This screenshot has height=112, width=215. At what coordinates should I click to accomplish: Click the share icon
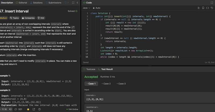coord(34,109)
